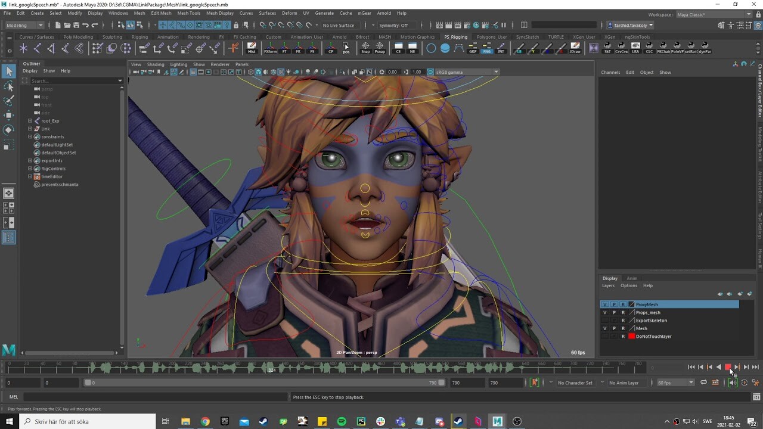Open the Graph Editor icon near the timeline
Image resolution: width=763 pixels, height=429 pixels.
715,382
